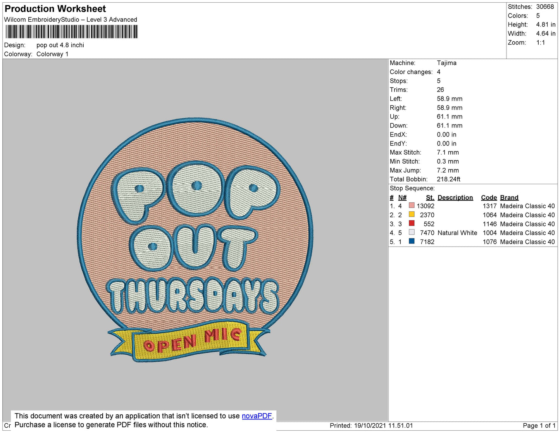Click the 'Color changes:' label

411,72
